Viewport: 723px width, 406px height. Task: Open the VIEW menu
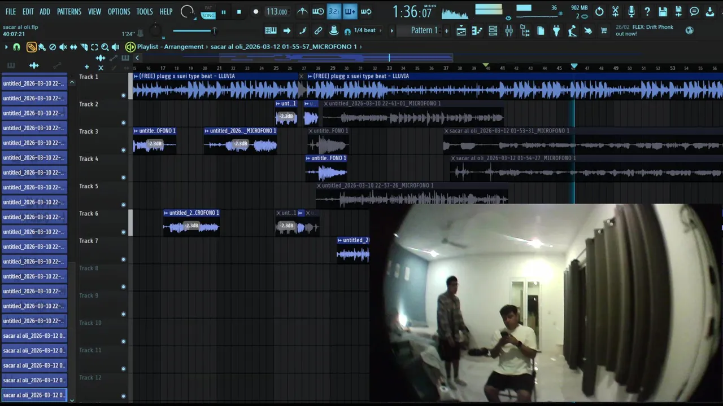(x=94, y=11)
